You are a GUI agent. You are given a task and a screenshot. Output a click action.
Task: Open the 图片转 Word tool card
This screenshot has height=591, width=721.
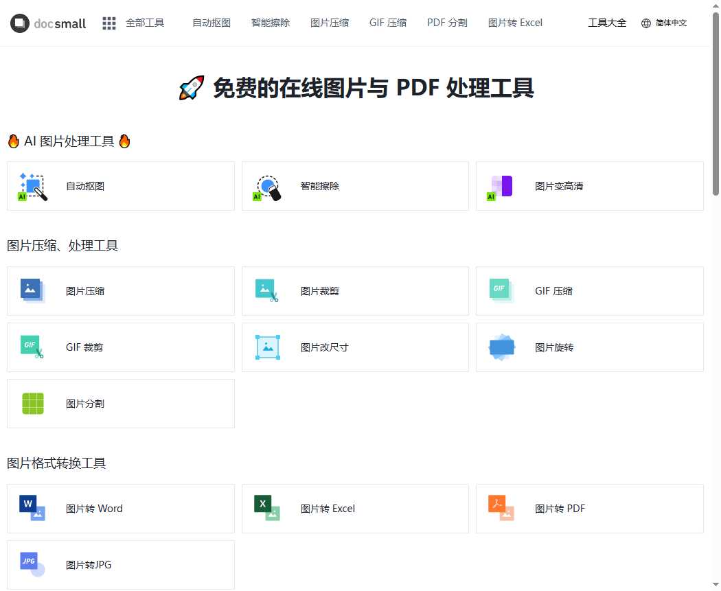tap(121, 509)
